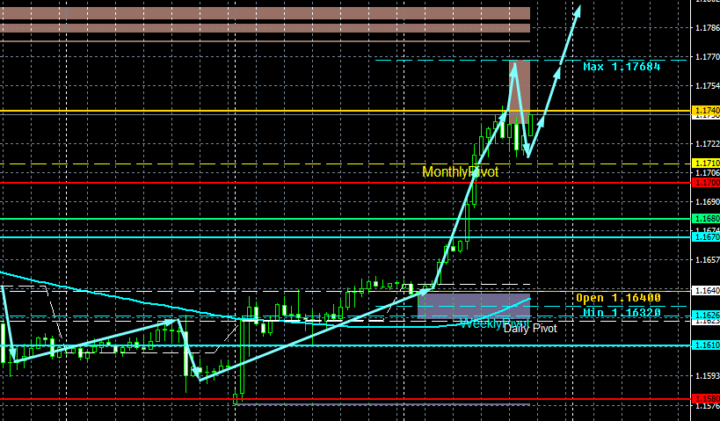Click the green 1.1680 price tag
The height and width of the screenshot is (421, 720).
[x=705, y=219]
